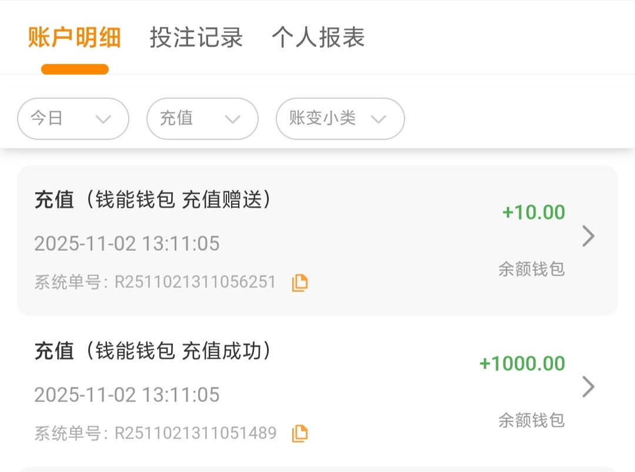635x472 pixels.
Task: Tap the +1000.00 amount
Action: point(522,364)
